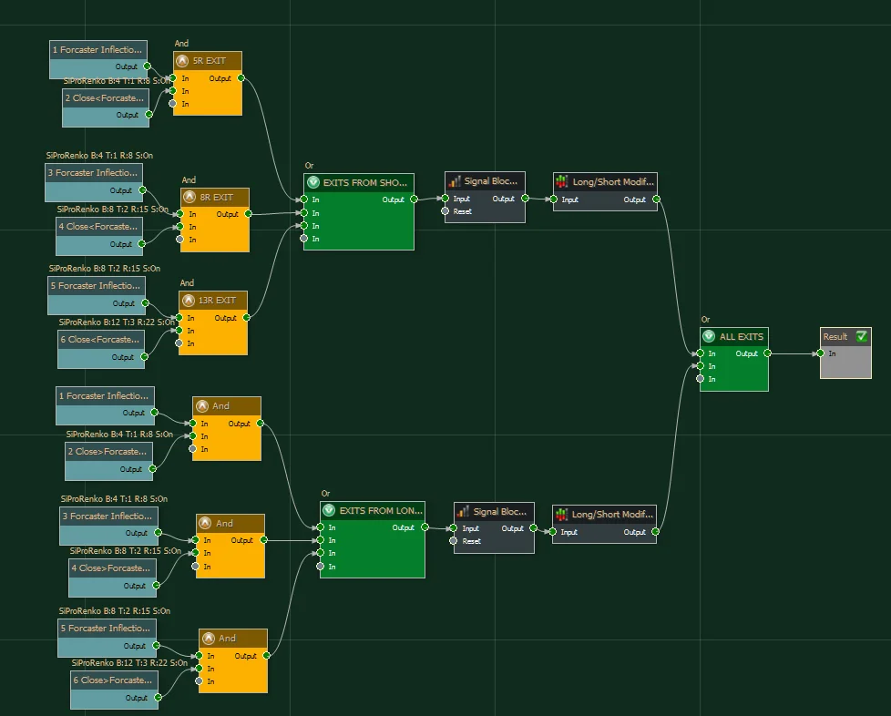This screenshot has width=891, height=716.
Task: Click the Or icon on EXITS FROM SHO... node
Action: click(x=313, y=182)
